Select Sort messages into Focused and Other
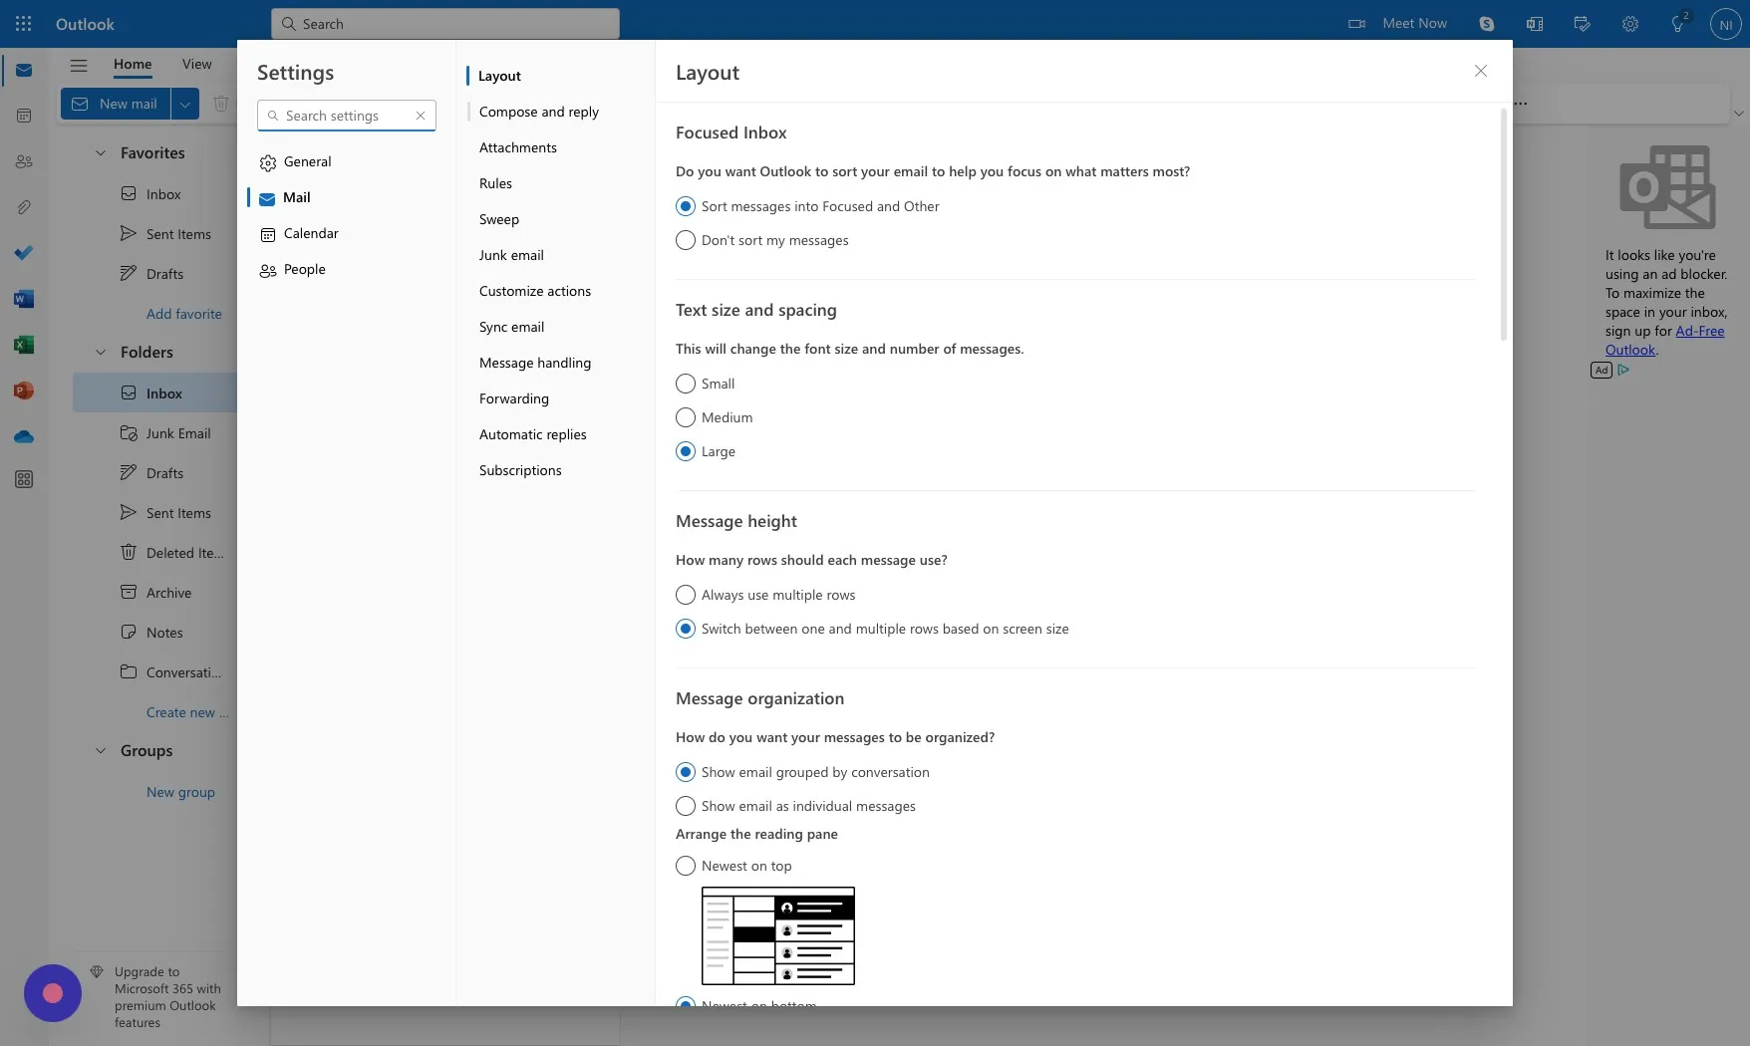Image resolution: width=1750 pixels, height=1046 pixels. tap(807, 206)
